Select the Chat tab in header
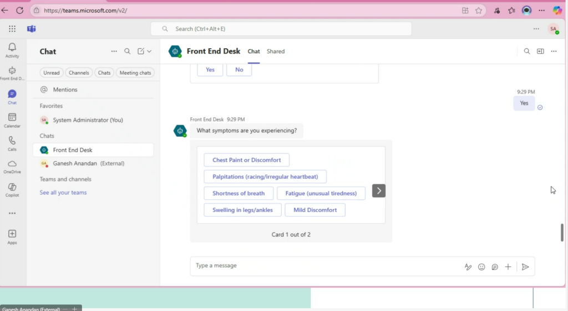Screen dimensions: 568x311 pos(253,51)
